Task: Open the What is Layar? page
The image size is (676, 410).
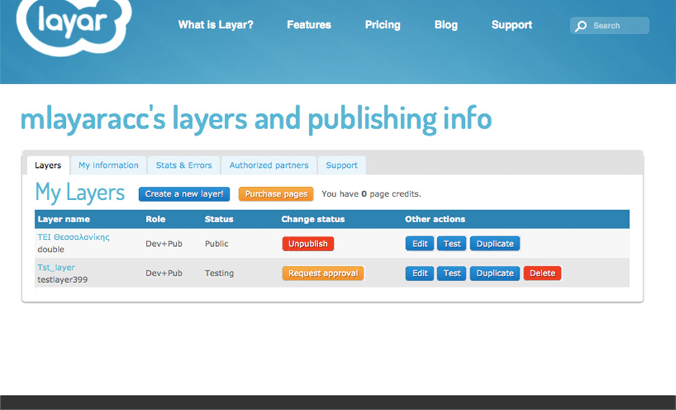Action: pyautogui.click(x=215, y=25)
